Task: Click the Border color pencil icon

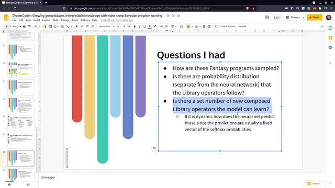Action: [x=82, y=27]
